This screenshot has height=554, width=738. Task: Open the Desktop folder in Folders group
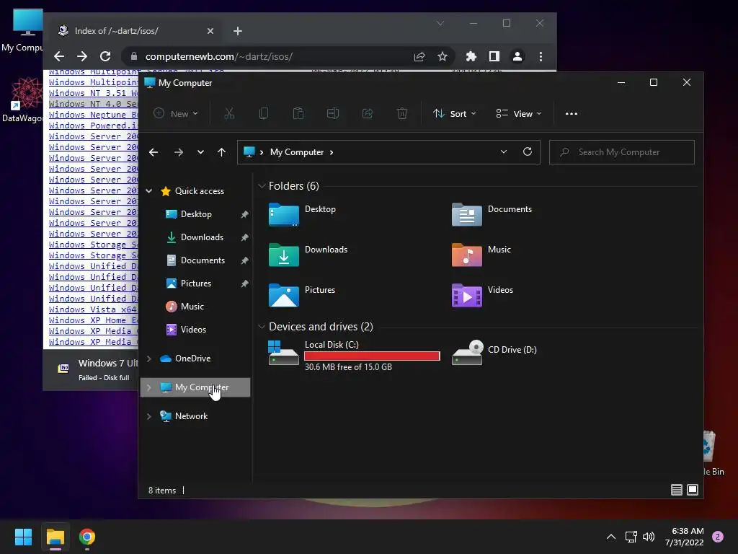pyautogui.click(x=302, y=214)
